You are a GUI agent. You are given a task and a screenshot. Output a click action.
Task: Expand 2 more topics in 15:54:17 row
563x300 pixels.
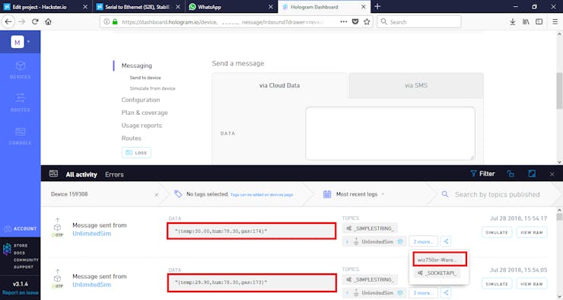pyautogui.click(x=423, y=242)
